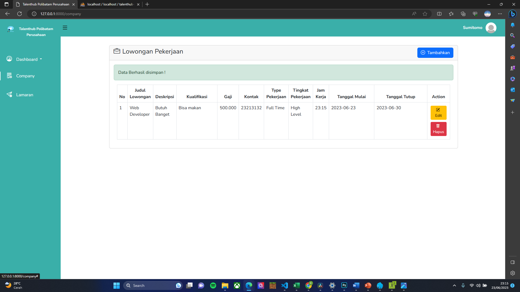The width and height of the screenshot is (520, 292).
Task: Switch to the localhost phpMyAdmin tab
Action: point(110,4)
